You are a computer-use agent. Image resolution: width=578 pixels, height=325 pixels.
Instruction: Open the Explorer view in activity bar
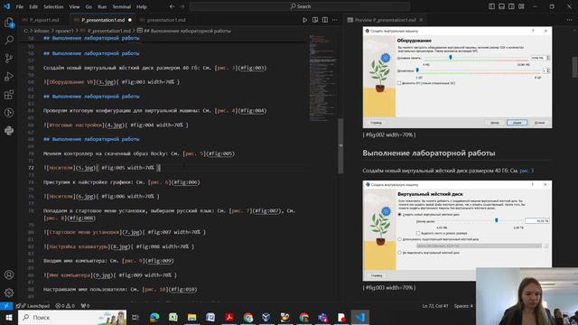pos(9,23)
